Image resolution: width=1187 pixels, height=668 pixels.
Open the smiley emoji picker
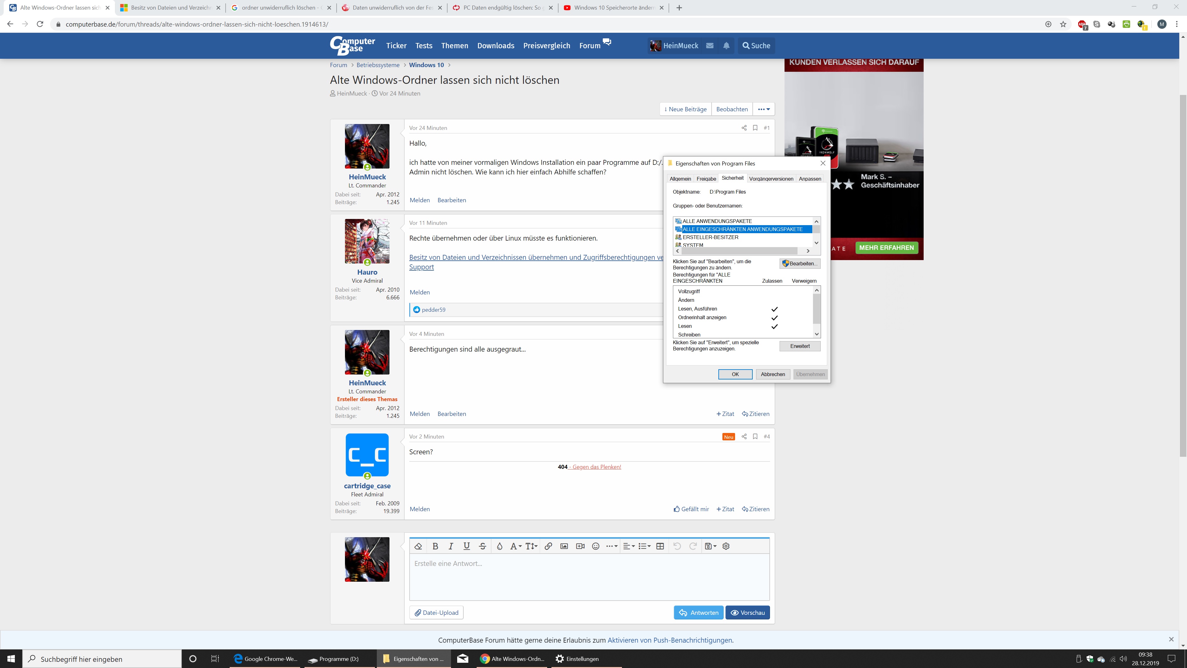tap(595, 546)
